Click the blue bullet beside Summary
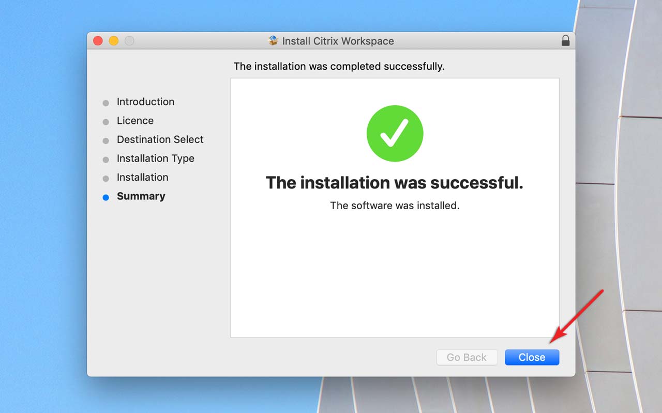The image size is (662, 413). point(106,197)
